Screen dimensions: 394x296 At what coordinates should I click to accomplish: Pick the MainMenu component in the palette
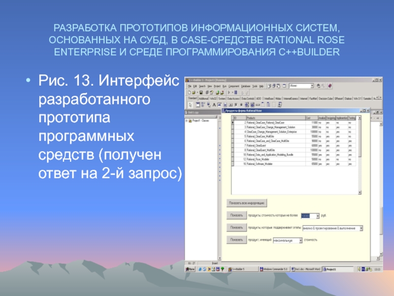coord(203,105)
